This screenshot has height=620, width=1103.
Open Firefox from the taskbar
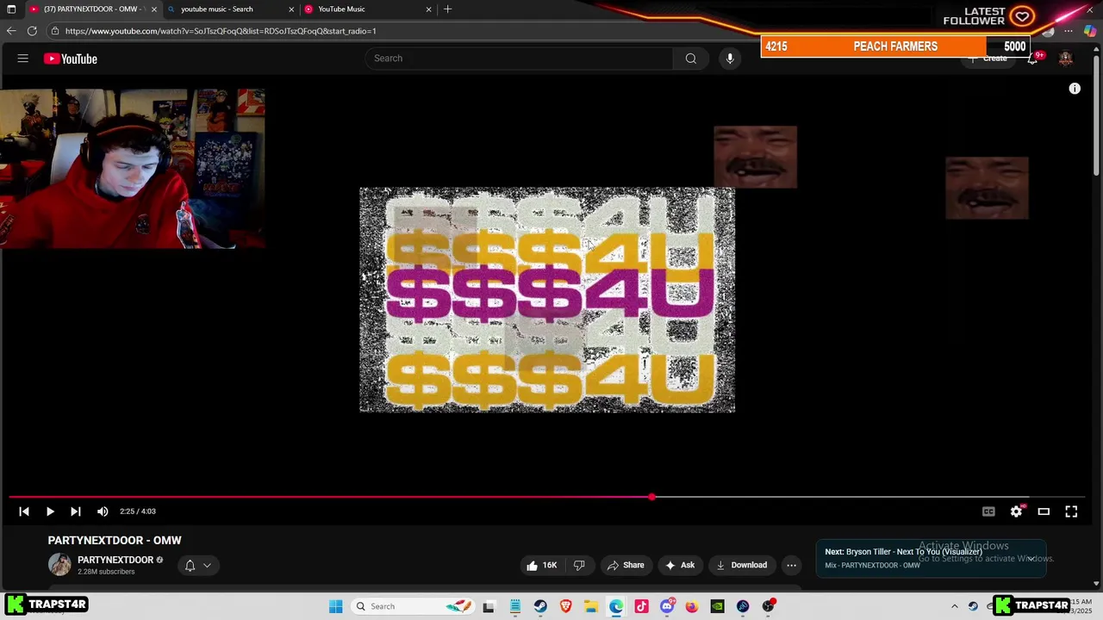click(692, 606)
